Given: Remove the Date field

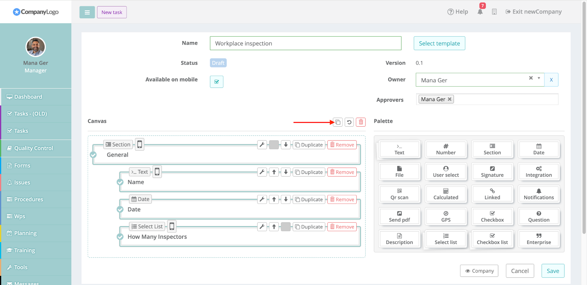Looking at the screenshot, I should click(342, 199).
